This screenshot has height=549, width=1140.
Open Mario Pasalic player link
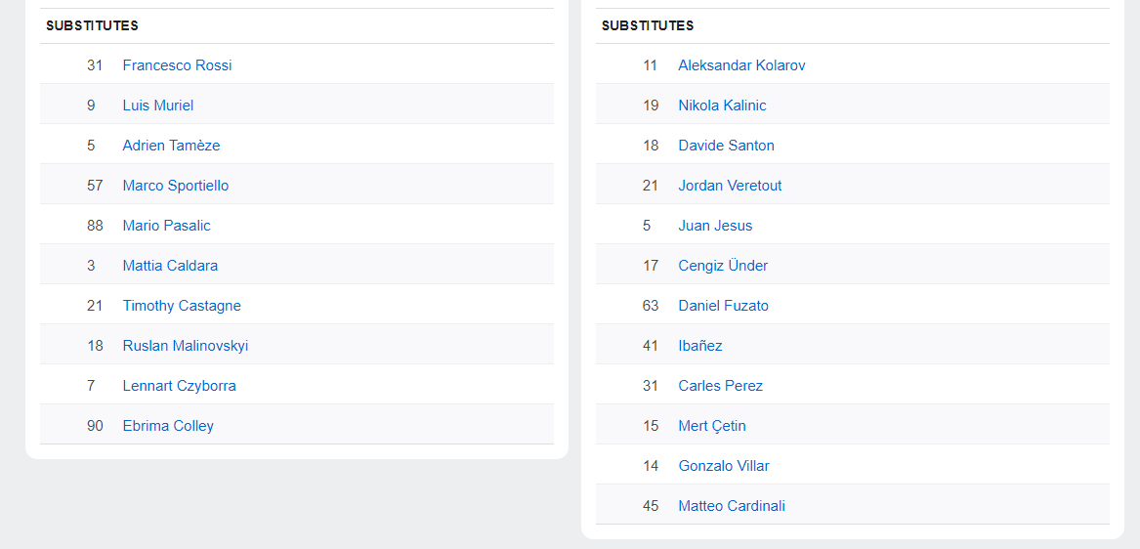coord(166,226)
